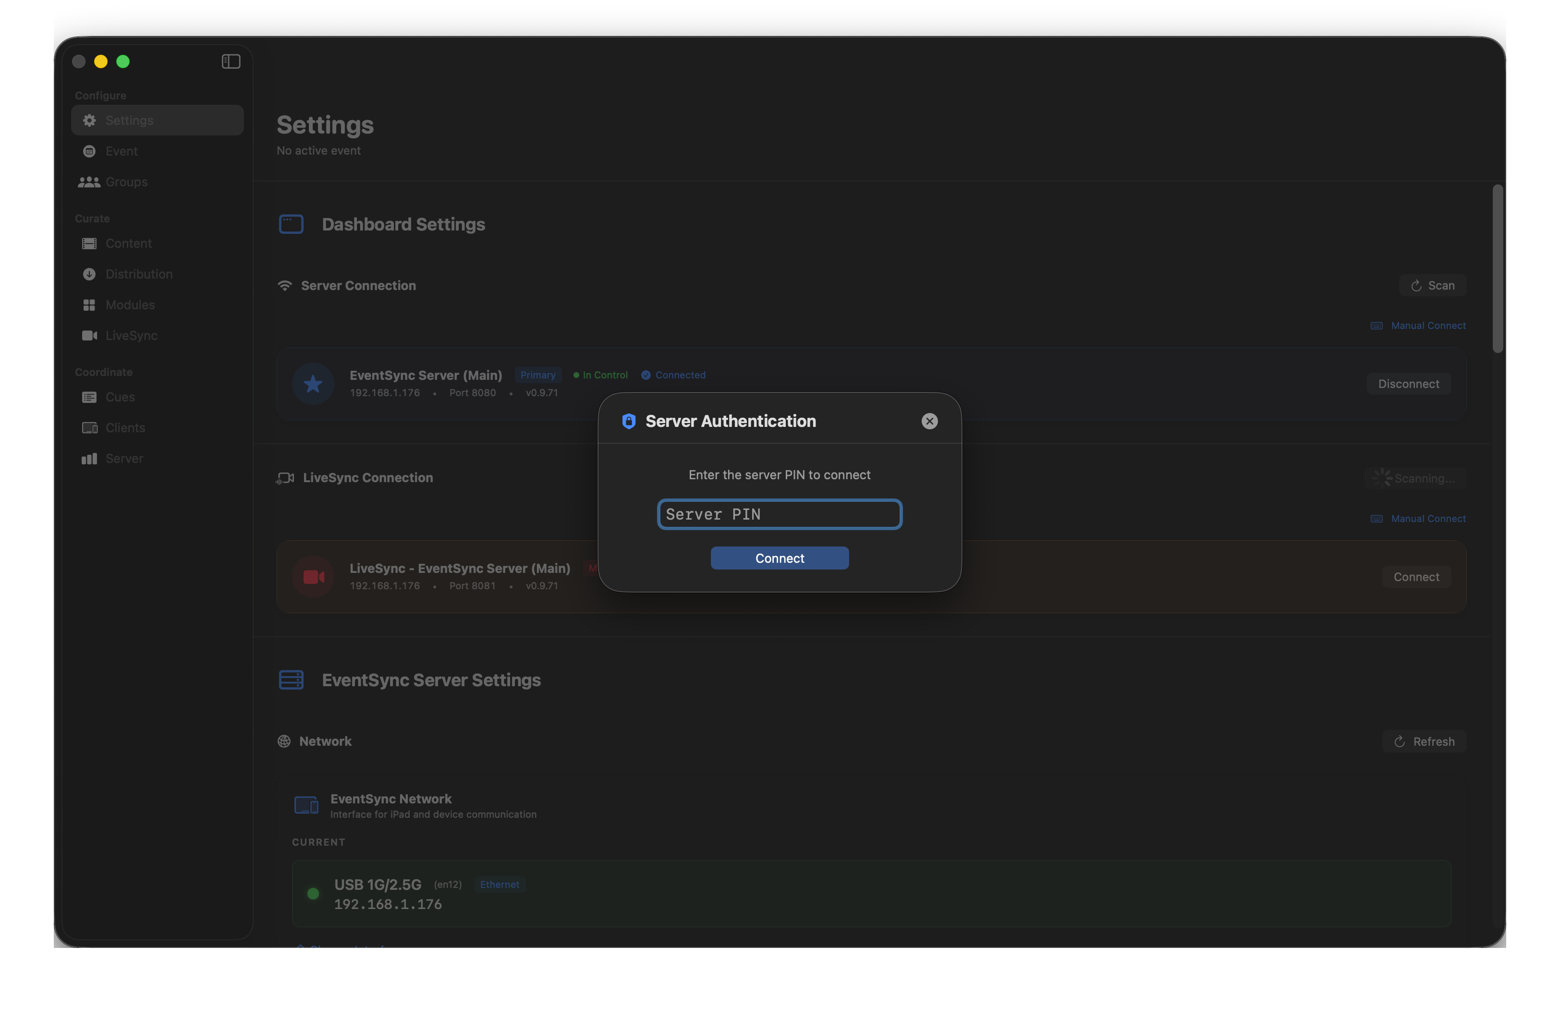
Task: Click the 192.168.1.176 interface address
Action: (388, 904)
